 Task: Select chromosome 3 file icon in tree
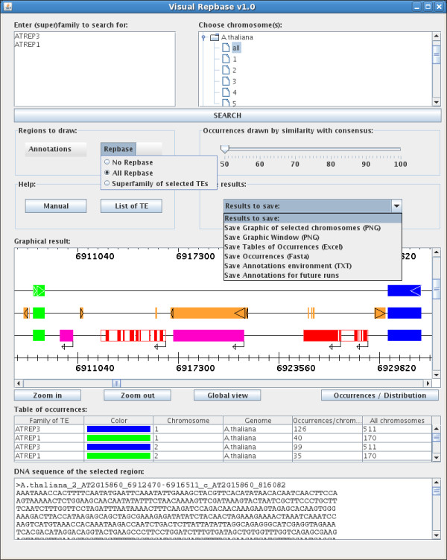pos(226,81)
